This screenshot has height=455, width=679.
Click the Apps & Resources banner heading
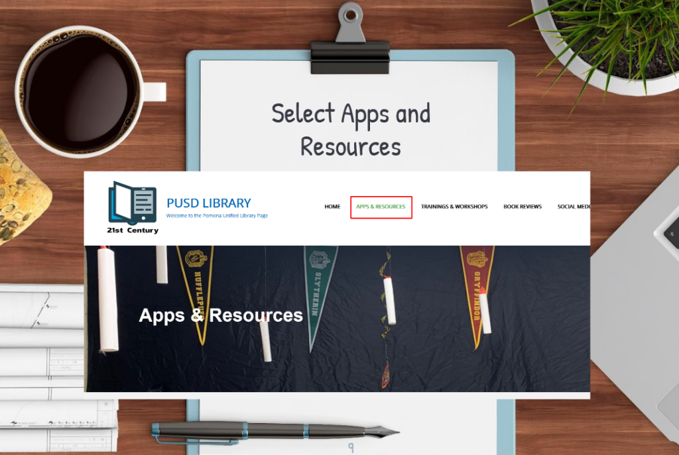click(x=220, y=315)
